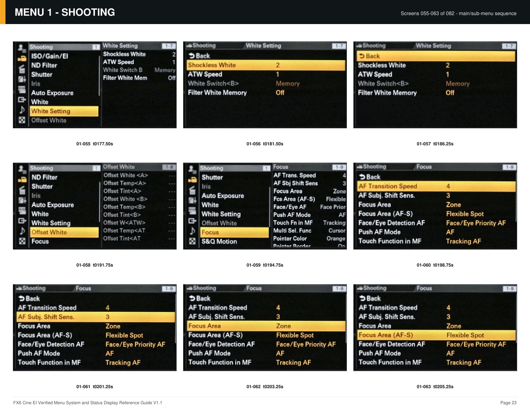The width and height of the screenshot is (530, 409).
Task: Go Back in screen 01-061
Action: pyautogui.click(x=29, y=299)
